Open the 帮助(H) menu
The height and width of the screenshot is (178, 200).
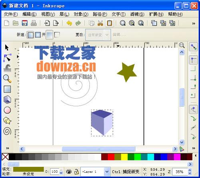tap(175, 14)
